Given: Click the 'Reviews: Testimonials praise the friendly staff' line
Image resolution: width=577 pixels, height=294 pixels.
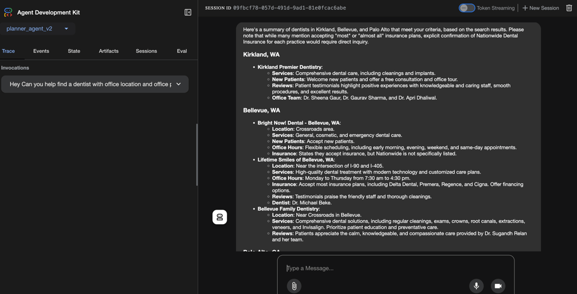Looking at the screenshot, I should tap(352, 197).
